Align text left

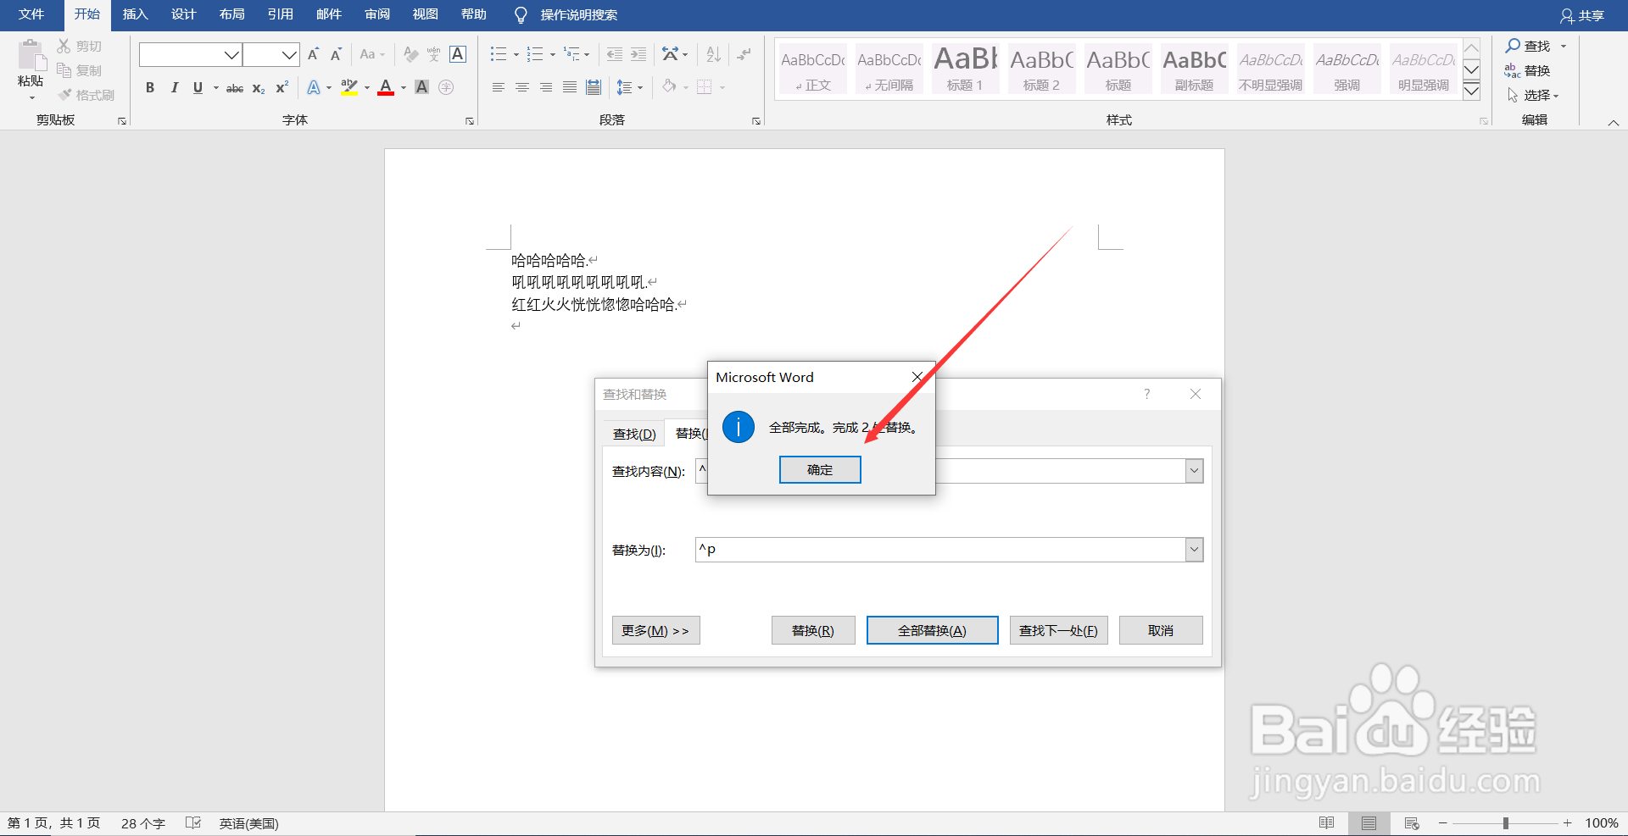(499, 87)
